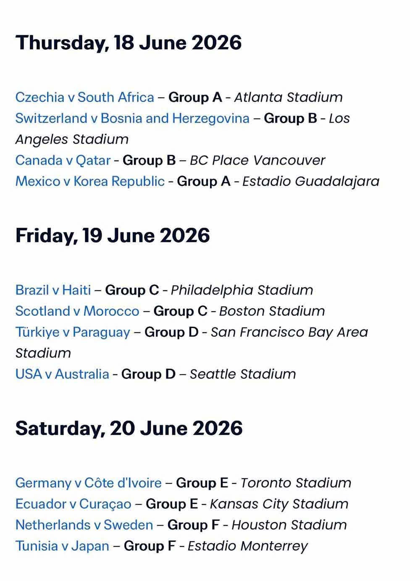Screen dimensions: 420x581
Task: Click the Philadelphia Stadium venue text
Action: click(x=242, y=290)
